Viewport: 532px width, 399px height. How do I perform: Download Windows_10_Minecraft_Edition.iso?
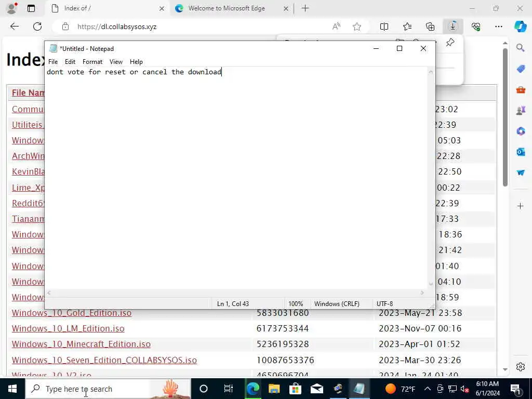[81, 344]
